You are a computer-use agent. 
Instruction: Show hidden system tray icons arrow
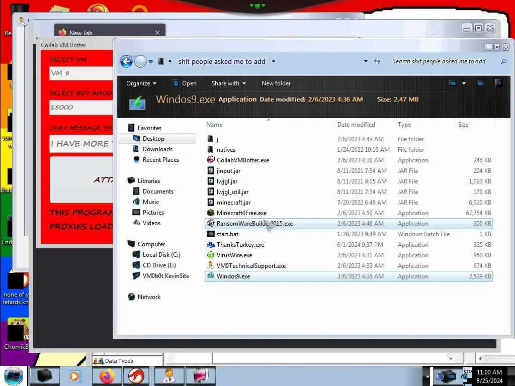[427, 376]
